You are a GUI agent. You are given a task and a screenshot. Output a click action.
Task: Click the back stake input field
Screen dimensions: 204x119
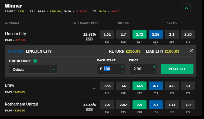click(x=109, y=69)
